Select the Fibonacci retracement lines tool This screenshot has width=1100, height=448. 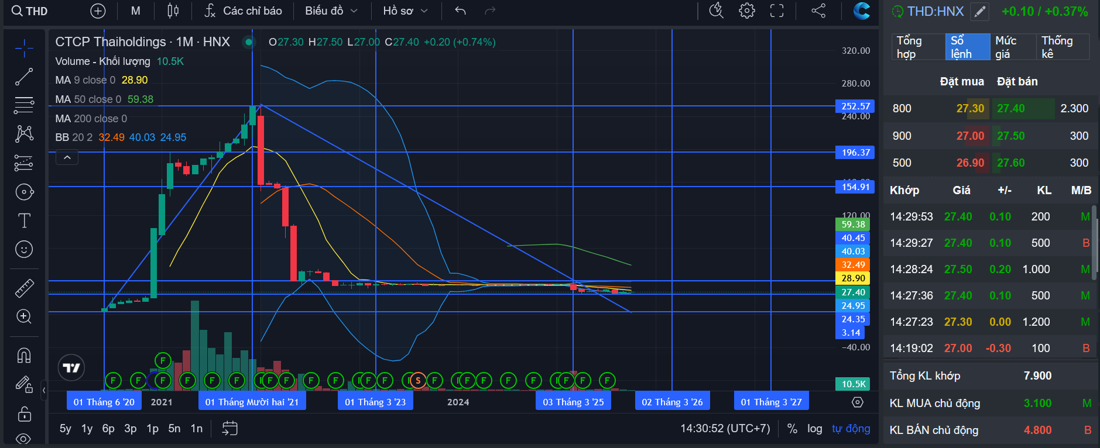[24, 105]
